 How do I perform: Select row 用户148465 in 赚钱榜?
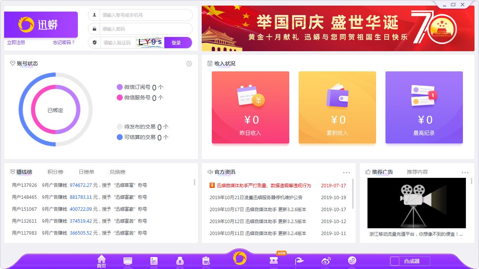79,197
